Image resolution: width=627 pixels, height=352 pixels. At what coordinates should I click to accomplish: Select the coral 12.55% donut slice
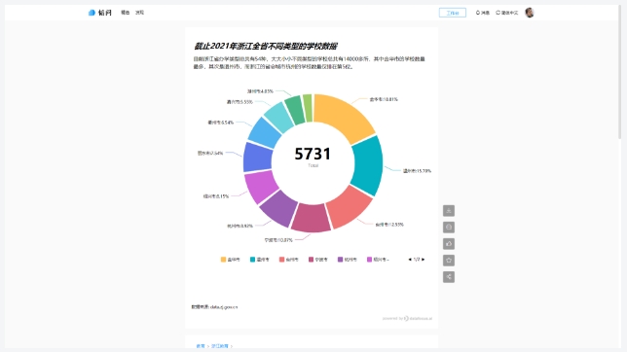350,207
